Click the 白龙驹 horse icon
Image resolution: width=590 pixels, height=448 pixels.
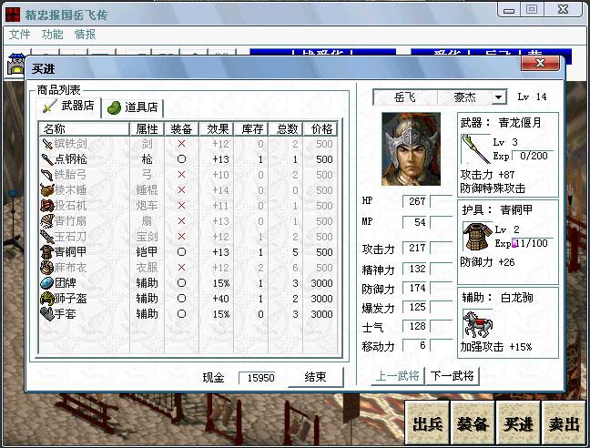click(477, 324)
